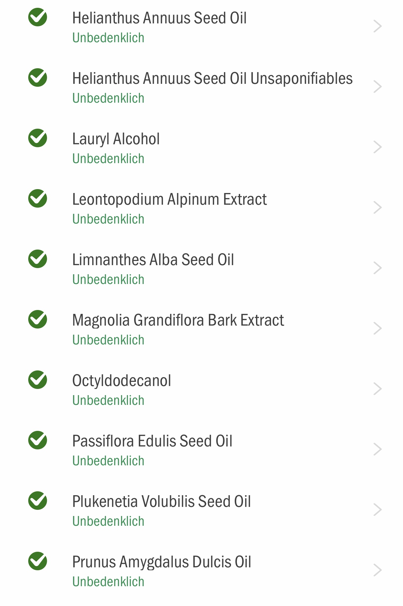Expand chevron for Octyldodecanol
403x606 pixels.
[377, 389]
